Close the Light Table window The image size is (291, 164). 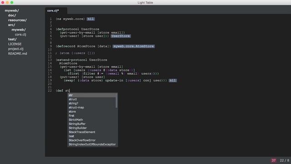pos(3,3)
